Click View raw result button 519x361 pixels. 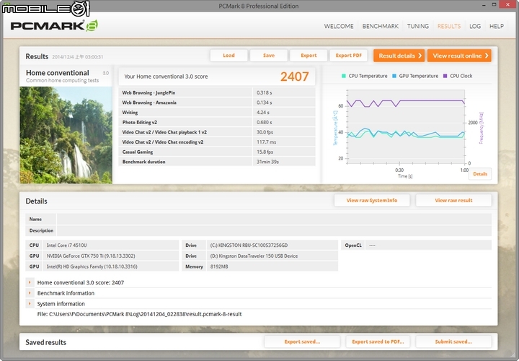click(x=453, y=200)
